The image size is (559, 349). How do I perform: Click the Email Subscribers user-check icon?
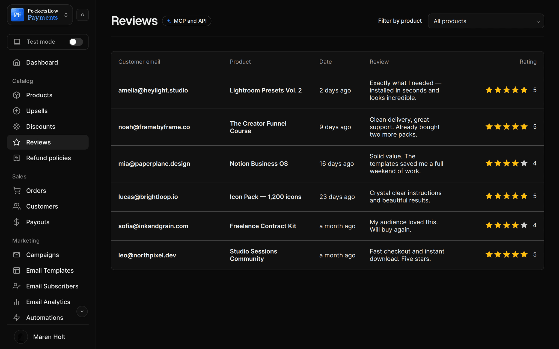click(x=17, y=286)
